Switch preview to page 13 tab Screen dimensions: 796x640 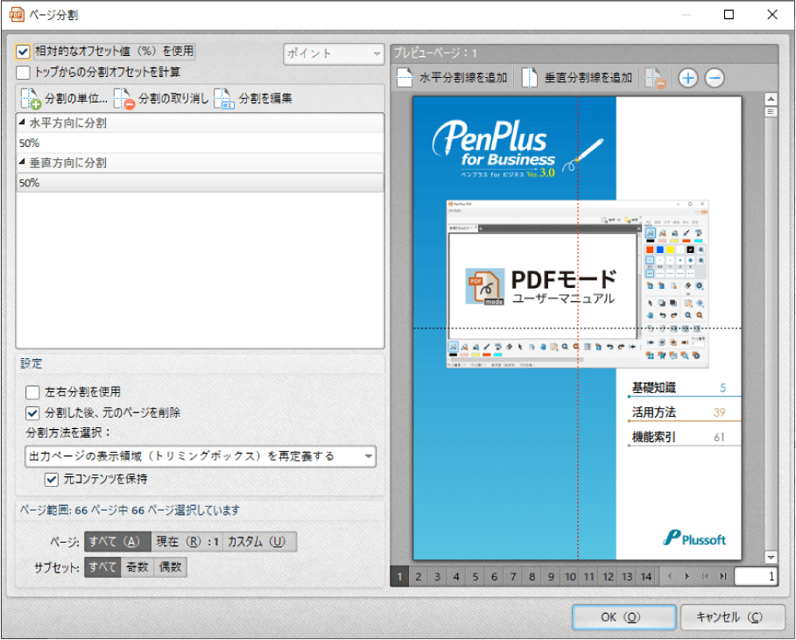coord(627,577)
